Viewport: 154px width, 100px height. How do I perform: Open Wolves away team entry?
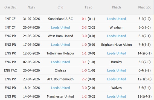pos(117,88)
